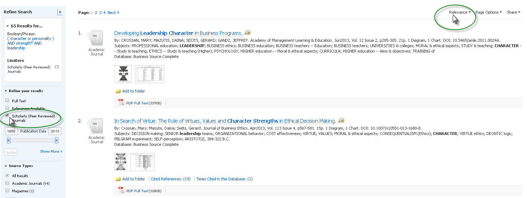Preview second result with magnifier icon
Screen dimensions: 527x198
click(x=341, y=121)
